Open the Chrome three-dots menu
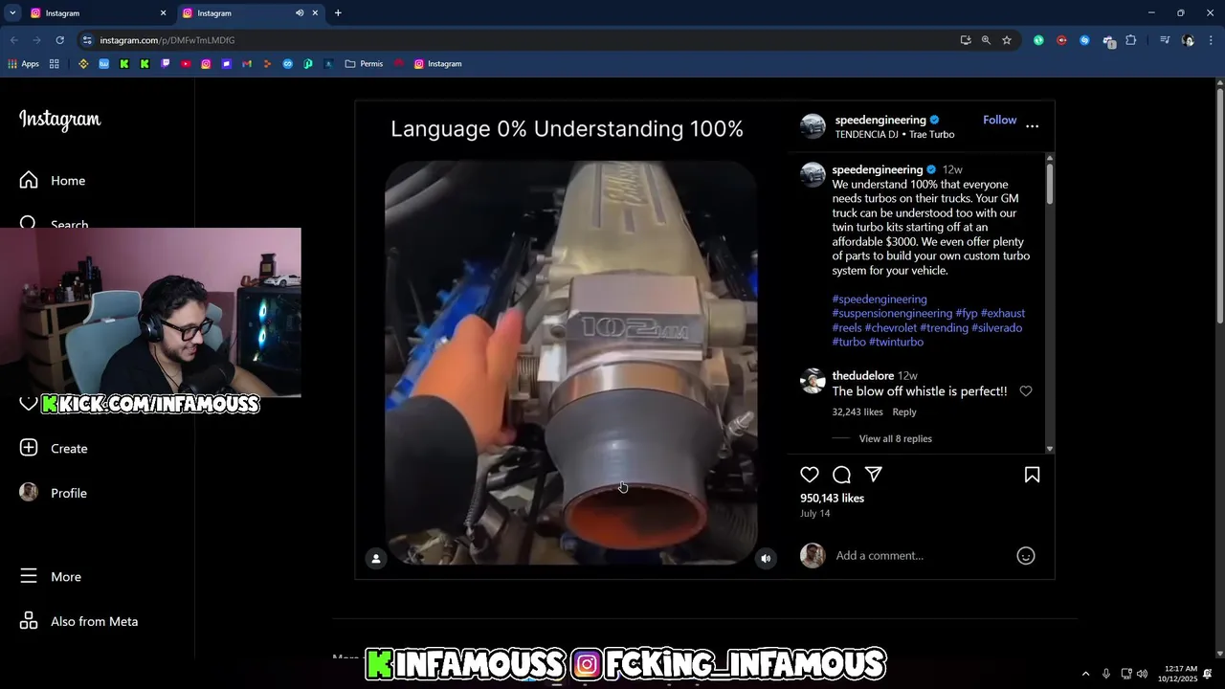Image resolution: width=1225 pixels, height=689 pixels. [x=1211, y=40]
